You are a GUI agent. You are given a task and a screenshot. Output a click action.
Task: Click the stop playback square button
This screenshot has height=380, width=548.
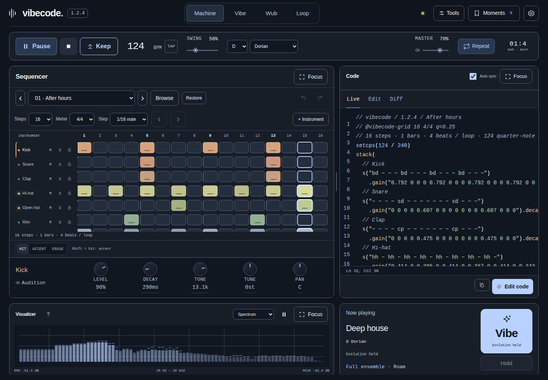tap(68, 46)
